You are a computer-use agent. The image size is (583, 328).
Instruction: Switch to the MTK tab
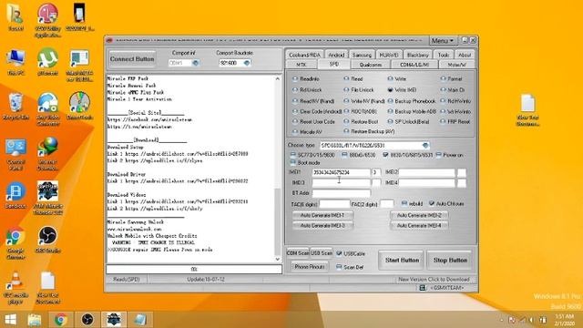click(x=302, y=65)
